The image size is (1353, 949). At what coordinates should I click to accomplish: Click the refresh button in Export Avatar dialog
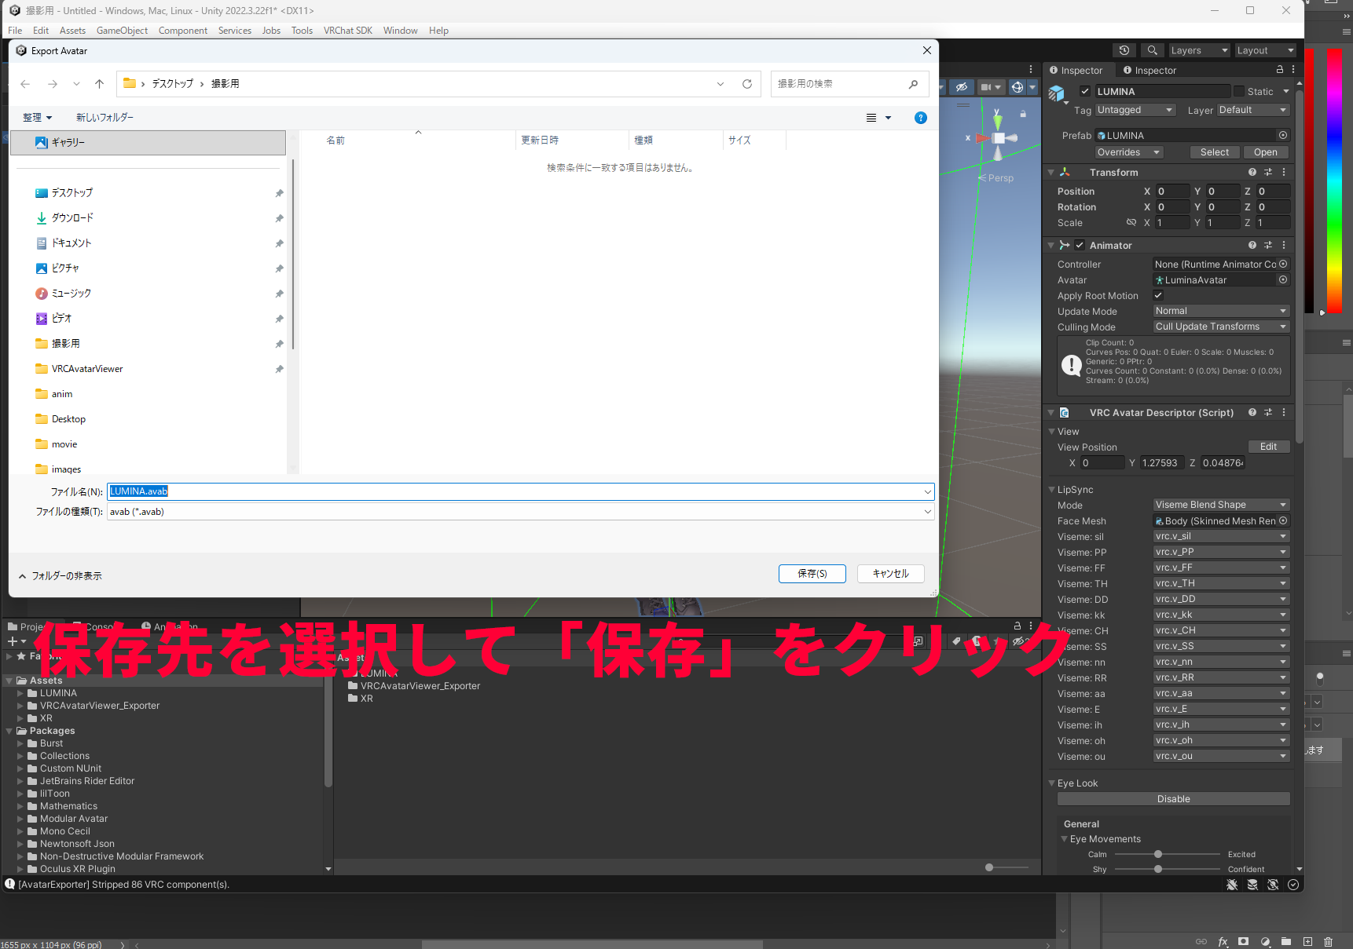click(747, 84)
